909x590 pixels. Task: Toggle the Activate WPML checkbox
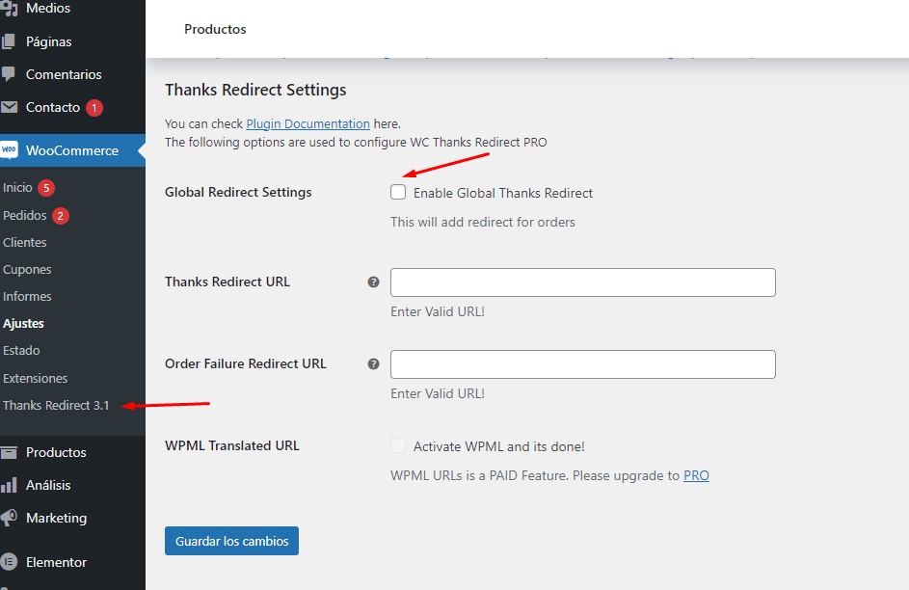(x=398, y=445)
